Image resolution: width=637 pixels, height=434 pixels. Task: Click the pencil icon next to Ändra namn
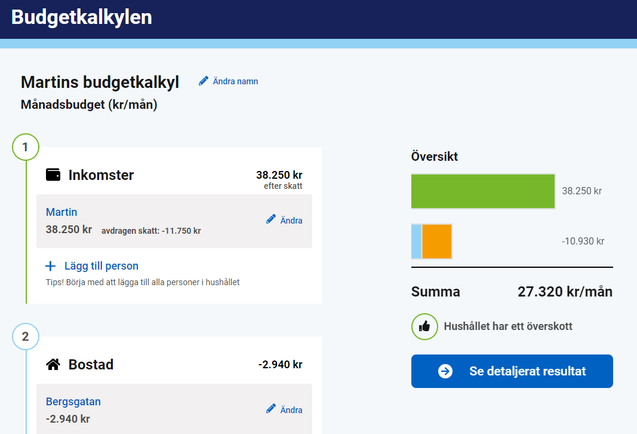pos(204,81)
